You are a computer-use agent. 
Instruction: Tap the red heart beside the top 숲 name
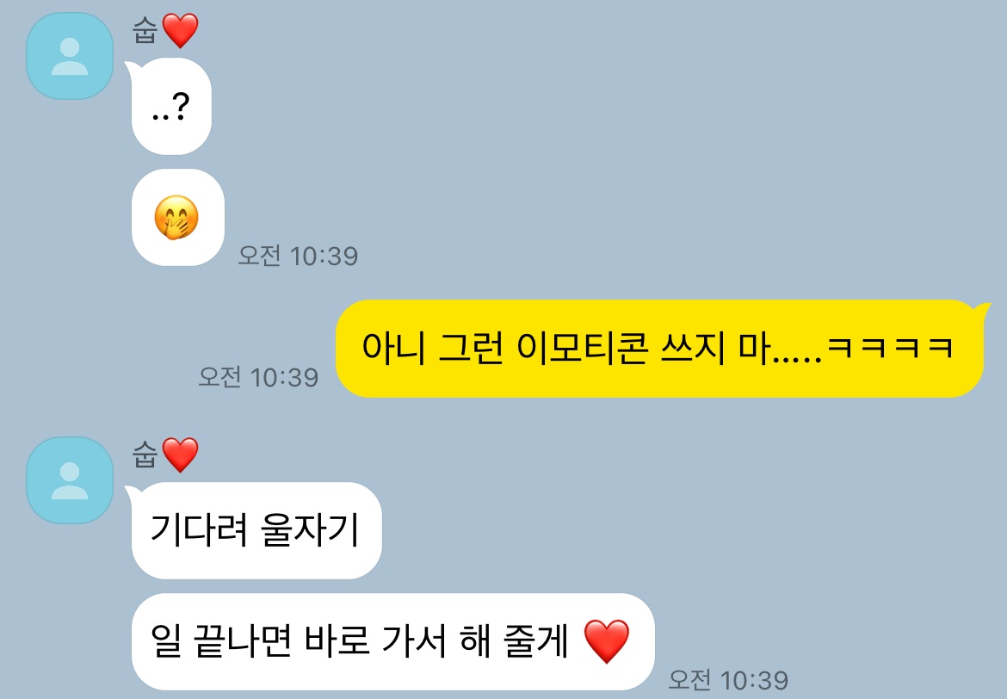click(180, 31)
